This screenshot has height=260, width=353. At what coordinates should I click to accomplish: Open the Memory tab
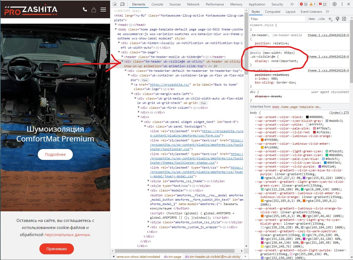[x=236, y=4]
